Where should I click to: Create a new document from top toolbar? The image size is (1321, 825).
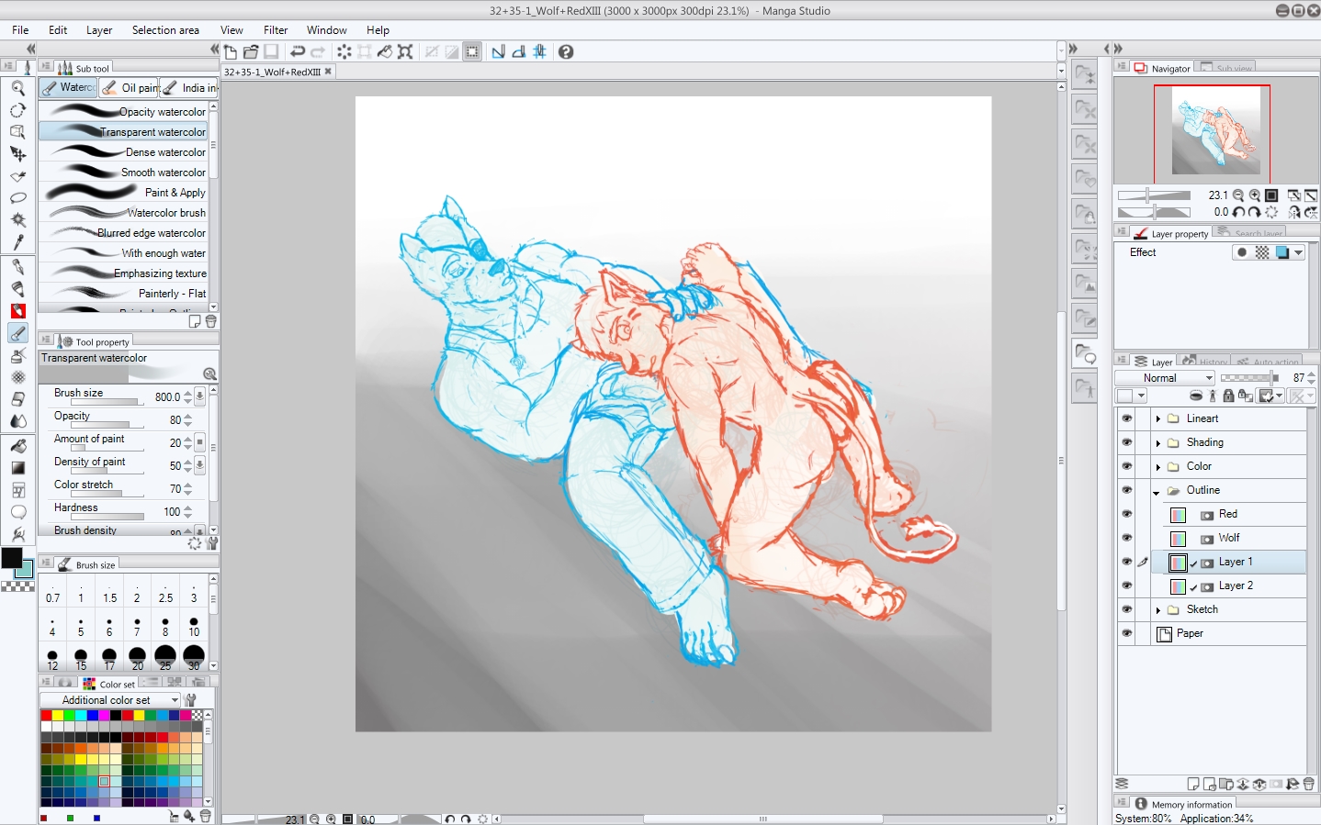tap(231, 52)
